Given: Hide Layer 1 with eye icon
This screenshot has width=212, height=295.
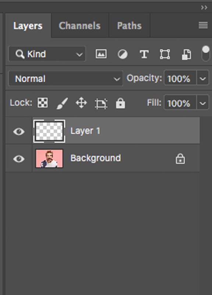Looking at the screenshot, I should 19,131.
